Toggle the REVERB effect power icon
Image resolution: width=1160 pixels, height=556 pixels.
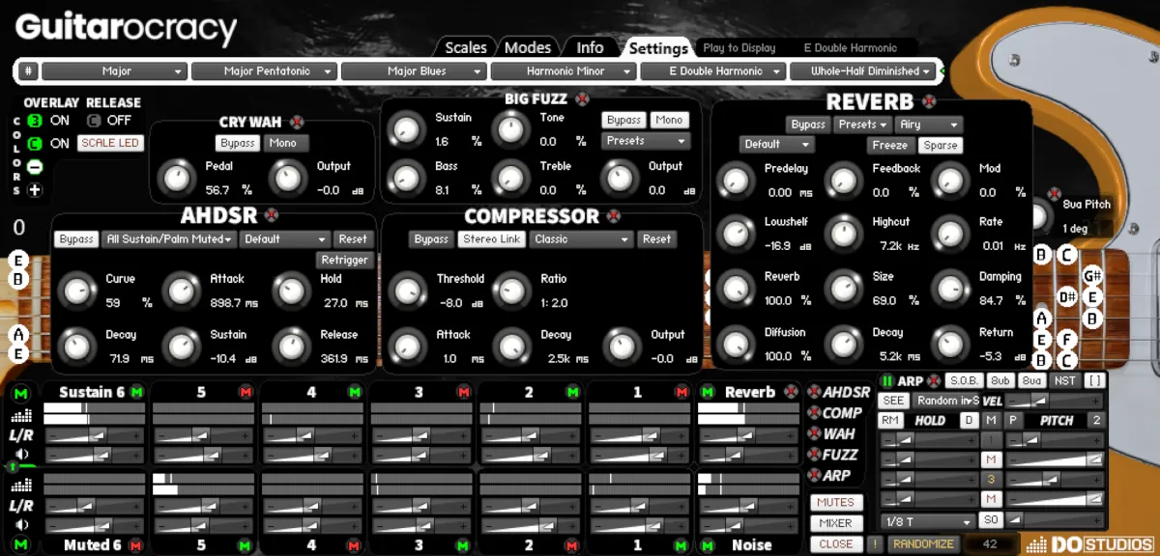point(929,101)
